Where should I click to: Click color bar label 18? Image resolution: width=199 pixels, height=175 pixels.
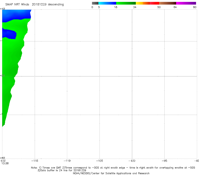116,7
